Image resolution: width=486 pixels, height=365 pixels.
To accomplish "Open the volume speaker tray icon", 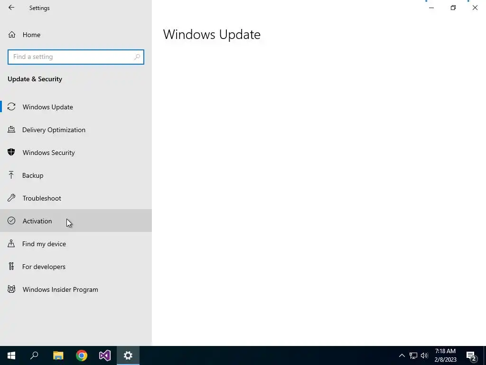I will coord(424,355).
